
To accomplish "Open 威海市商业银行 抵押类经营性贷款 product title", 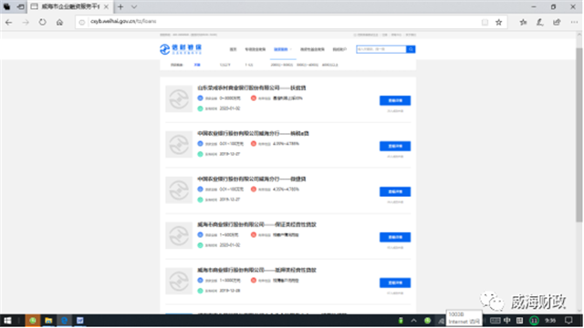I will [x=256, y=271].
